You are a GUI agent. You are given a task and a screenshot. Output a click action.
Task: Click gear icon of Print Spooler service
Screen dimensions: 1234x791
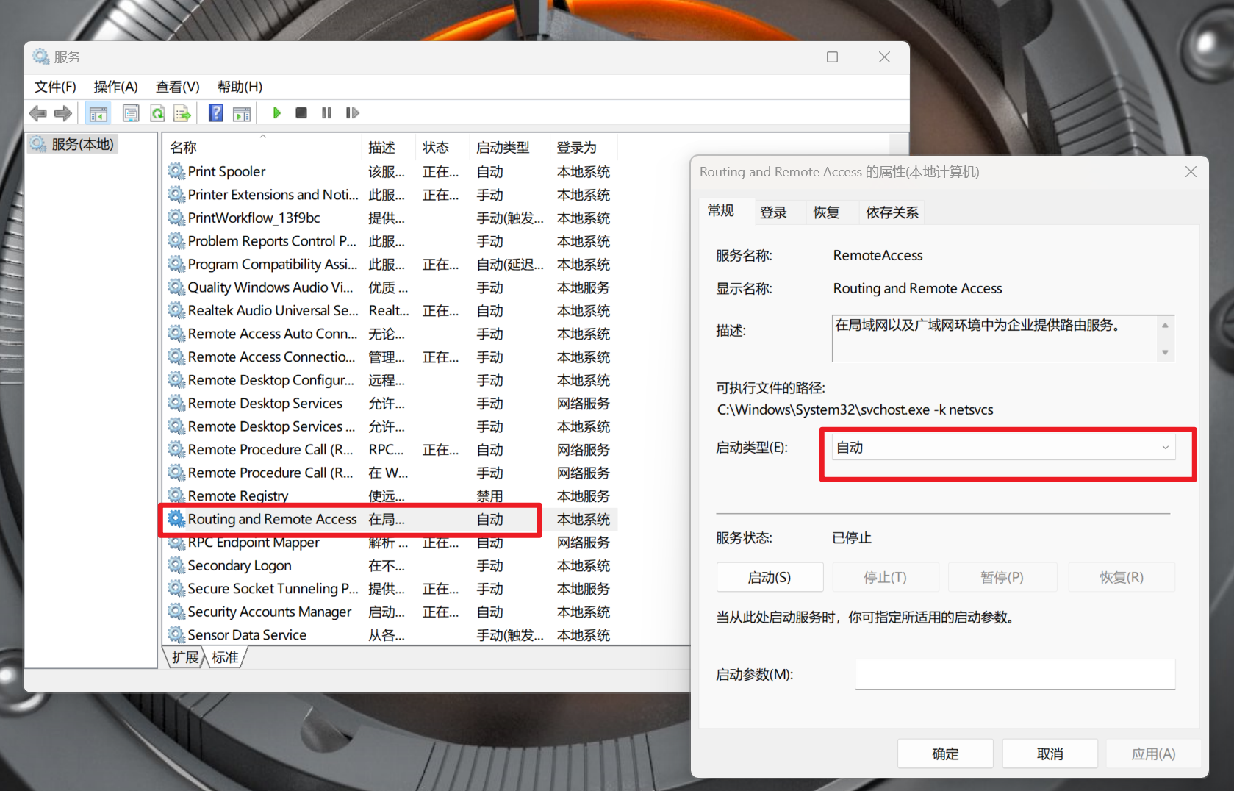coord(176,171)
